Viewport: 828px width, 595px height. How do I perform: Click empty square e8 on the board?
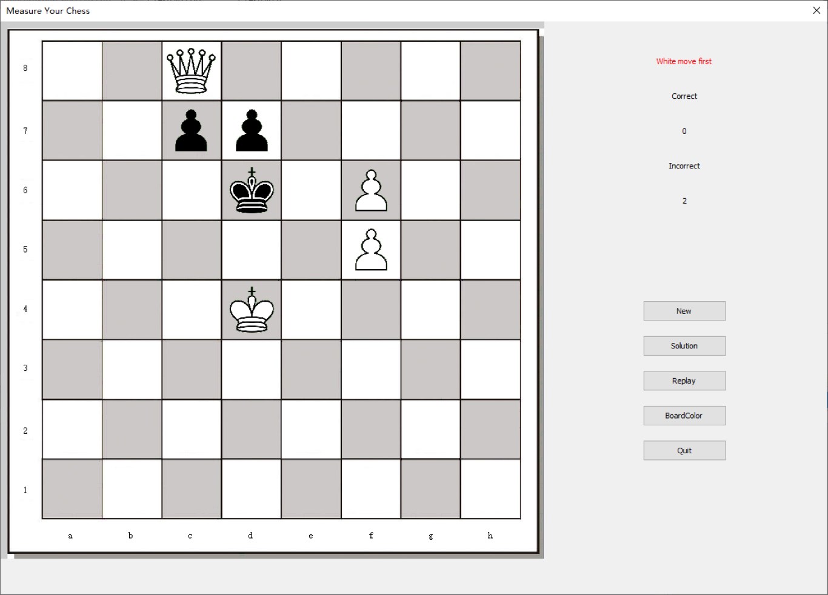311,71
